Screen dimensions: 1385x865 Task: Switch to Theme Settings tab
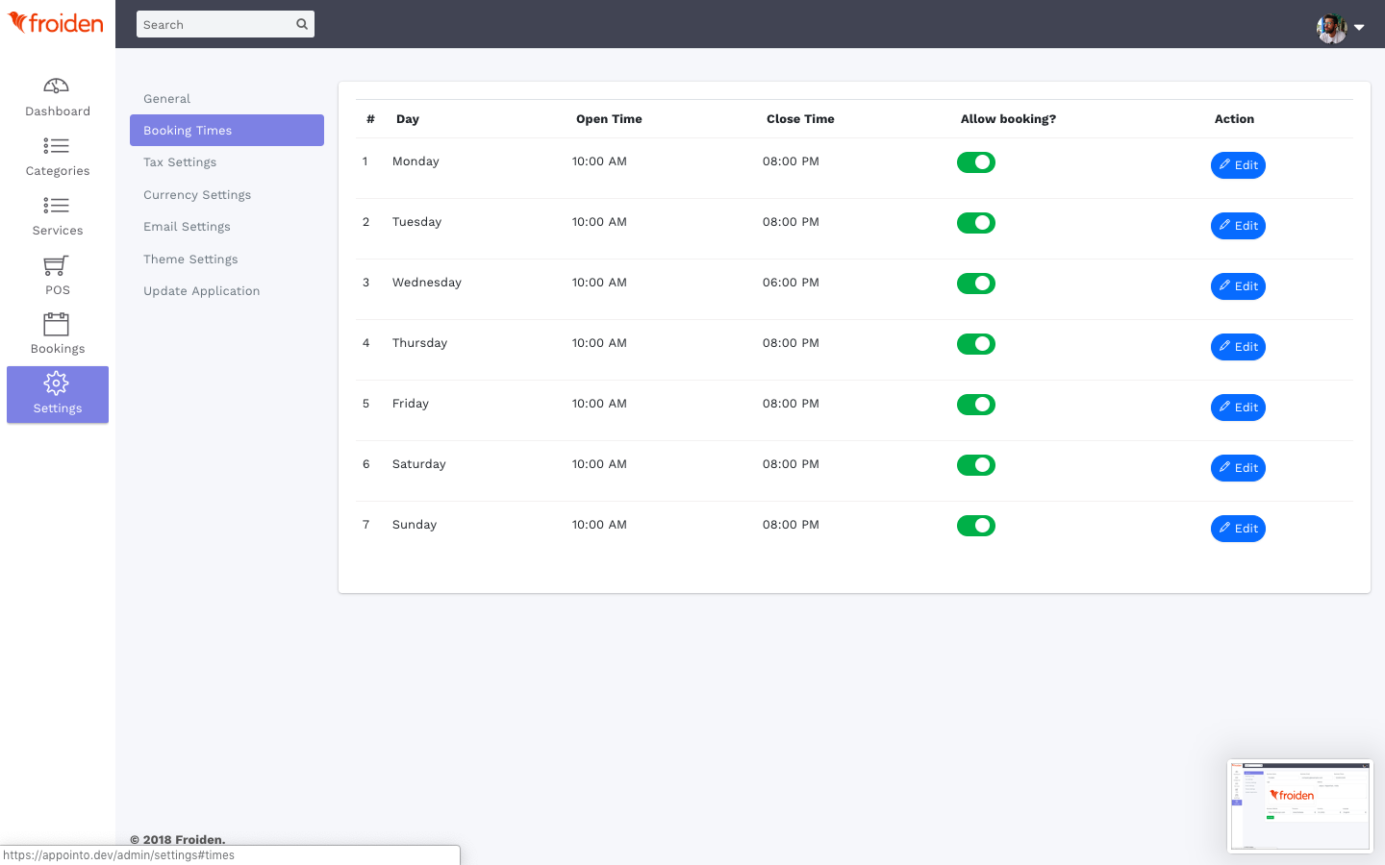pyautogui.click(x=190, y=259)
